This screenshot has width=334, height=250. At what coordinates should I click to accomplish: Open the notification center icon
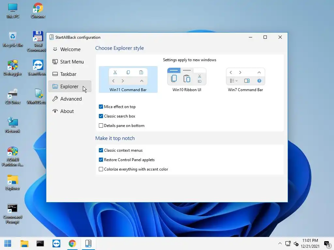click(x=327, y=243)
